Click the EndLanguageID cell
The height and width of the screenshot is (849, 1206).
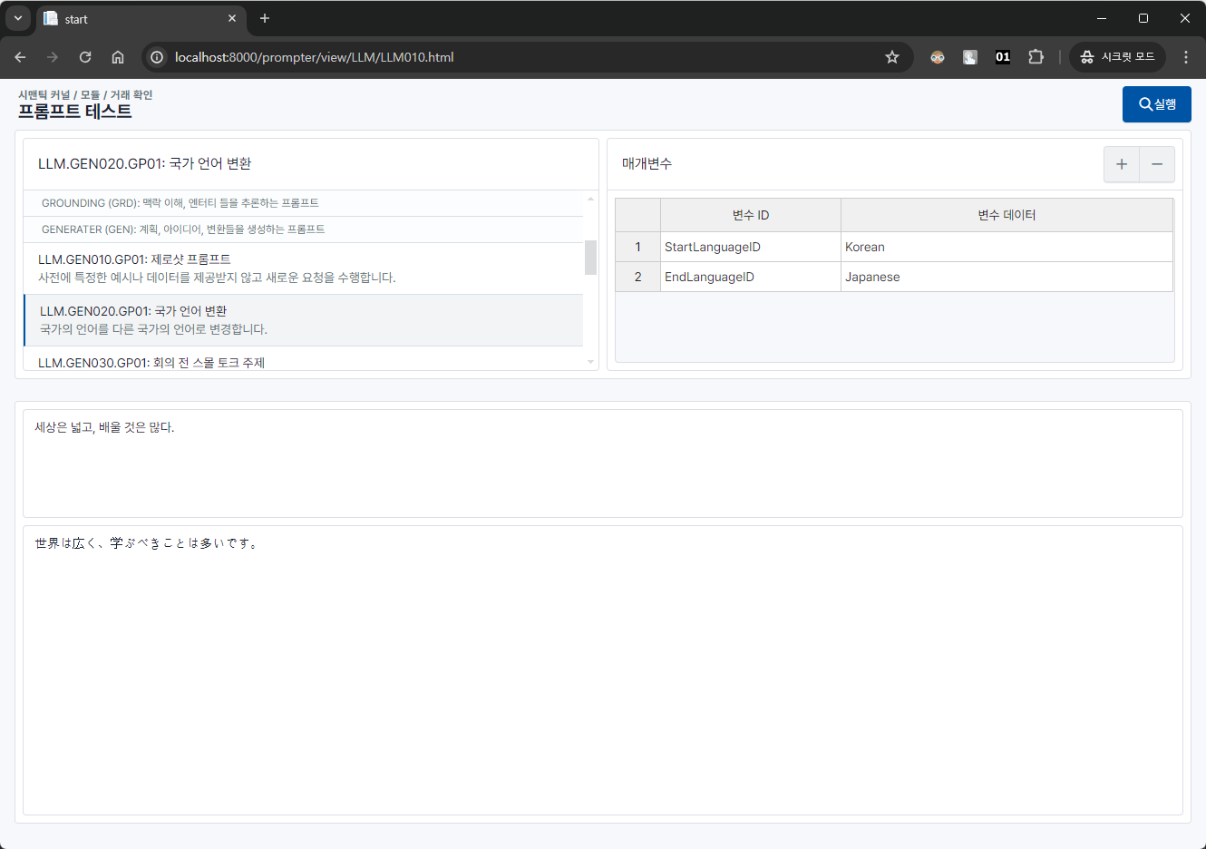(751, 277)
